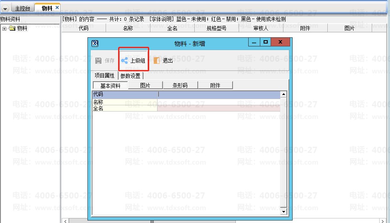Select the 物料 tree item label
The image size is (390, 223).
[x=22, y=28]
